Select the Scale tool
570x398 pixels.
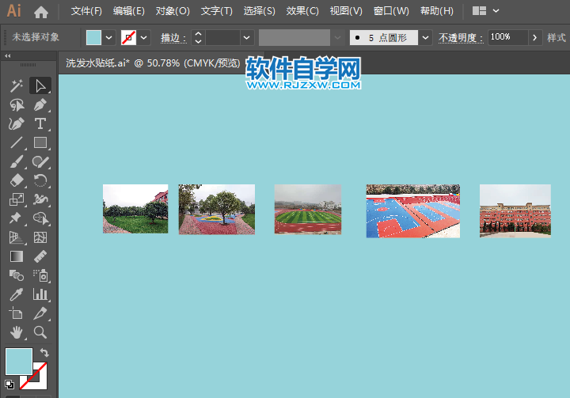pyautogui.click(x=17, y=199)
